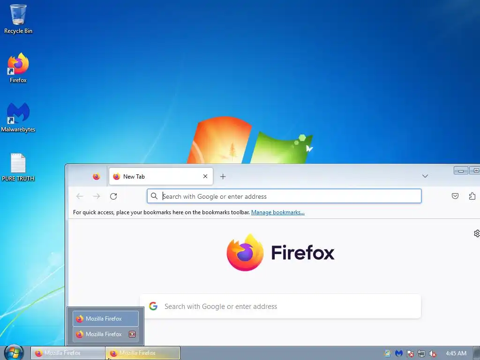Click the Firefox logo on new tab page

(280, 253)
